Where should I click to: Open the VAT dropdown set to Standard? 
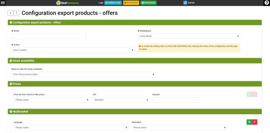[121, 100]
